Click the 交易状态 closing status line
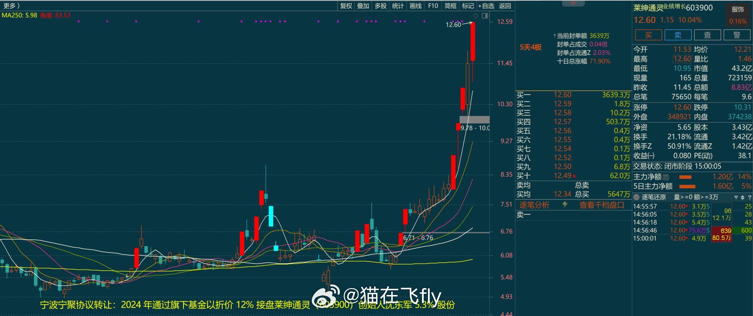This screenshot has height=316, width=753. click(x=677, y=166)
